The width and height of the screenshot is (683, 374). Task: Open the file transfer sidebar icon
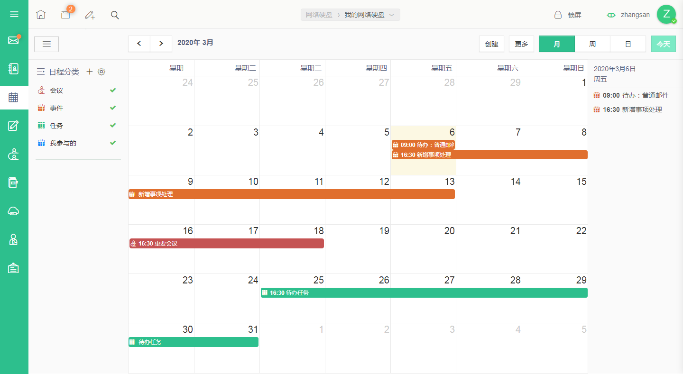(14, 182)
